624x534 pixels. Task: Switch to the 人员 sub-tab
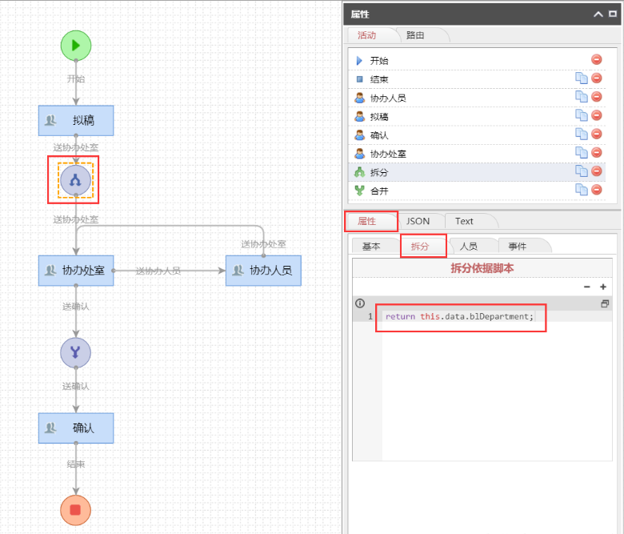(x=468, y=246)
